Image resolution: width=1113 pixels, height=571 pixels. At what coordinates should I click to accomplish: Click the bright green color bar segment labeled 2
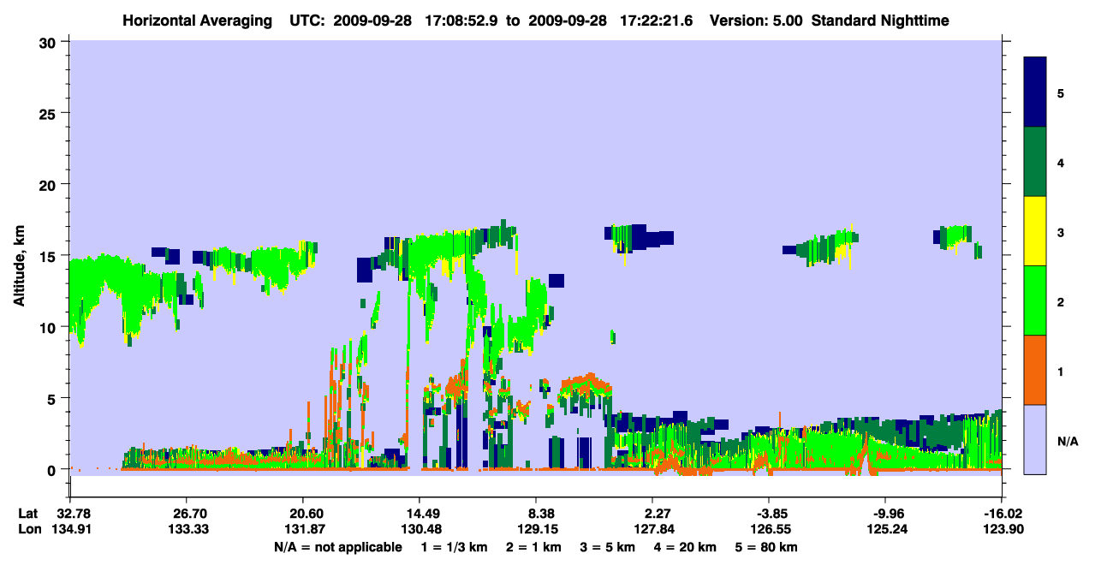click(1035, 300)
